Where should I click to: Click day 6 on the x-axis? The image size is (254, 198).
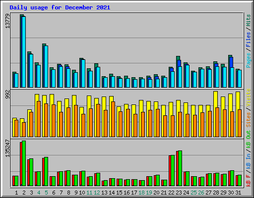[54, 193]
